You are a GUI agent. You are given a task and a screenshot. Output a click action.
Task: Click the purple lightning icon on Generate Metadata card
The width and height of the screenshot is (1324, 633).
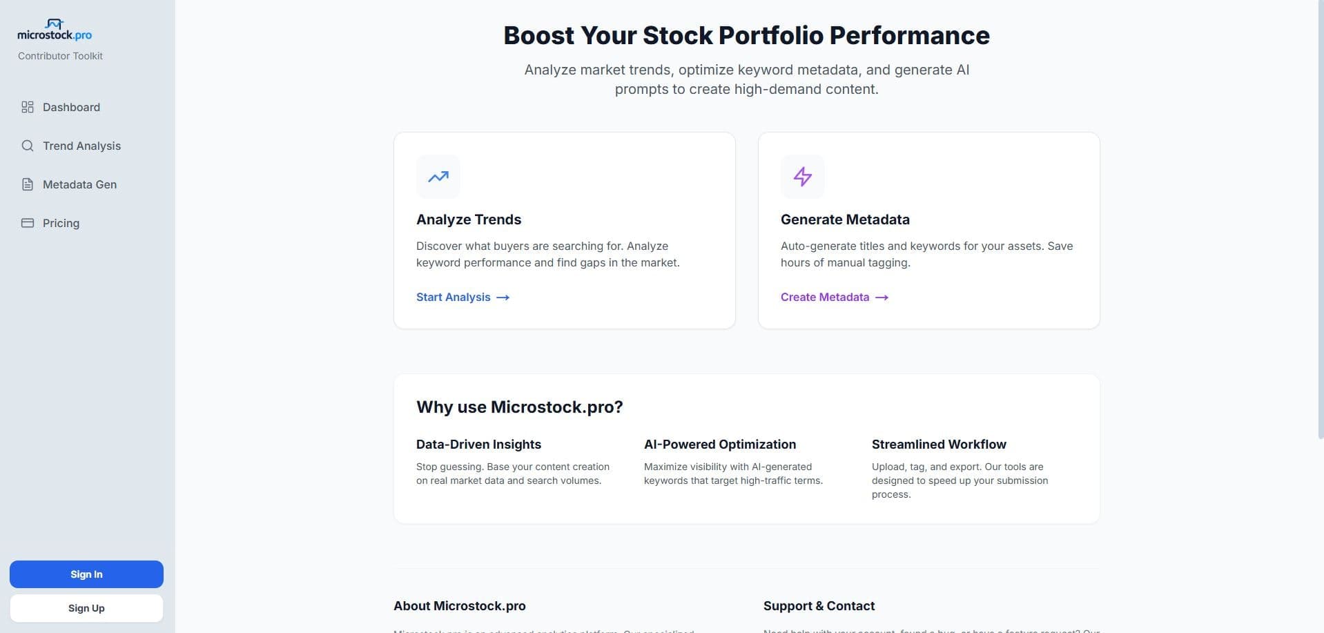point(802,177)
